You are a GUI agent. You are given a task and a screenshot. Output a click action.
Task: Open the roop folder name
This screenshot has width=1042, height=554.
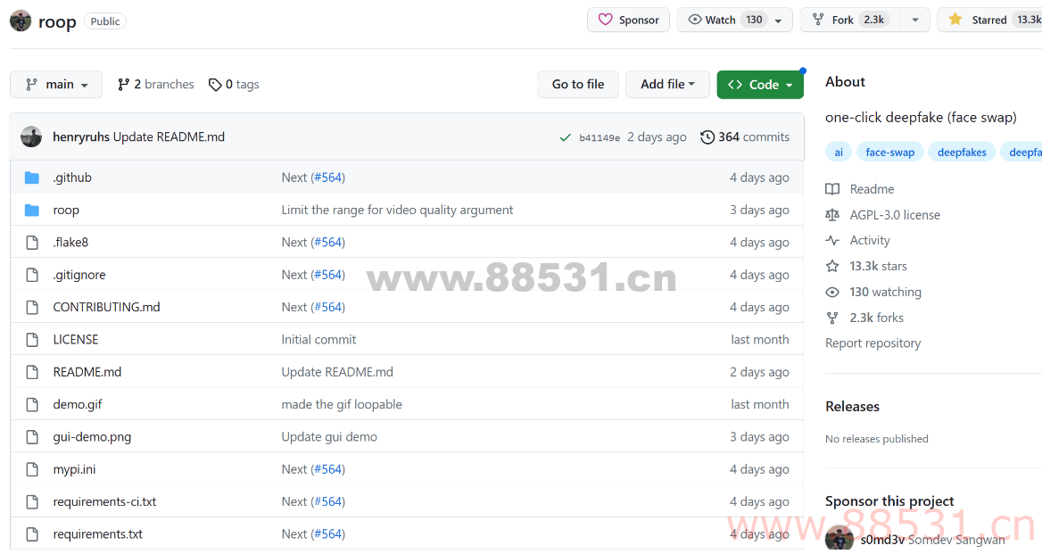pos(66,210)
